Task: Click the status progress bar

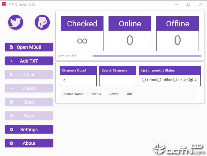Action: pyautogui.click(x=147, y=56)
